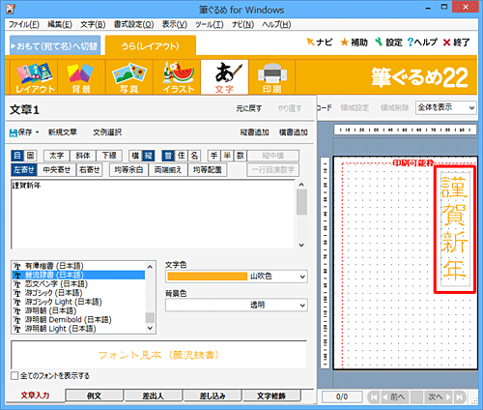Image resolution: width=483 pixels, height=410 pixels.
Task: Switch to the 差出人 tab
Action: pos(154,395)
